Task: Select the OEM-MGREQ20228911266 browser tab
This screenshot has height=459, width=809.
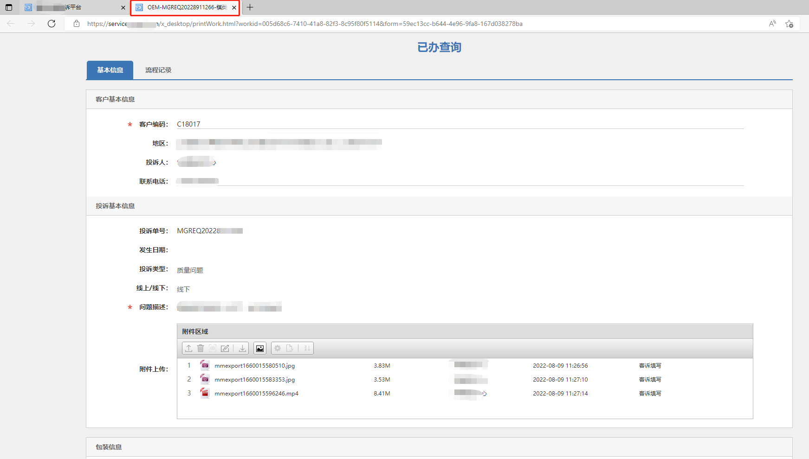Action: click(x=185, y=7)
